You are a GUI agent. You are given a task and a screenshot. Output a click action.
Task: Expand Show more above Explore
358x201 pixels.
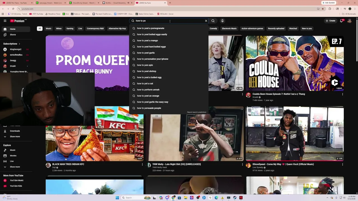(16, 137)
